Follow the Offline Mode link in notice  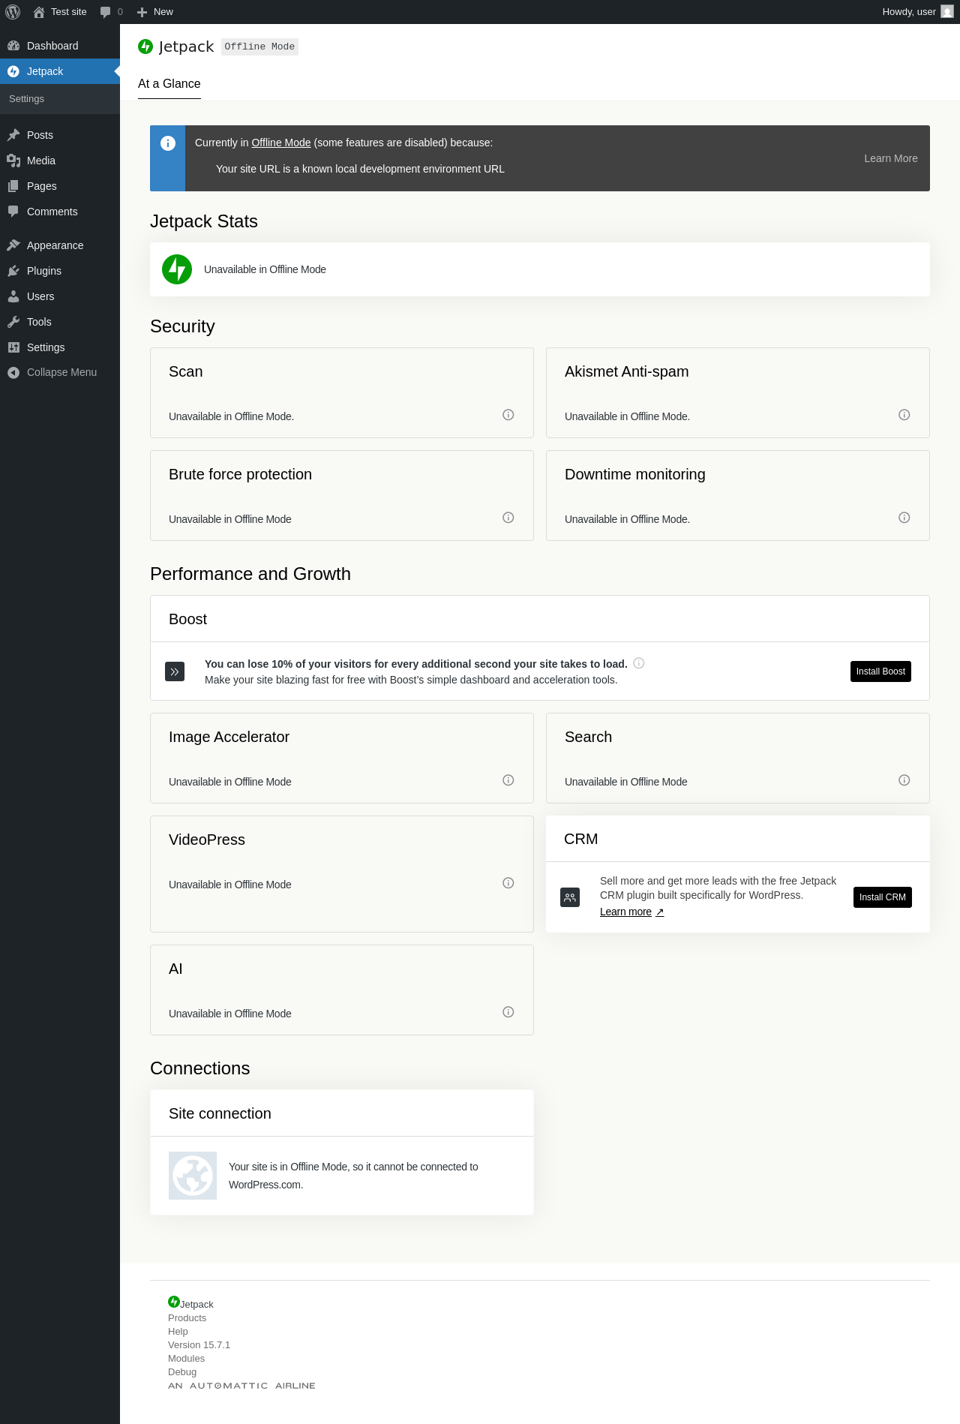pyautogui.click(x=280, y=143)
